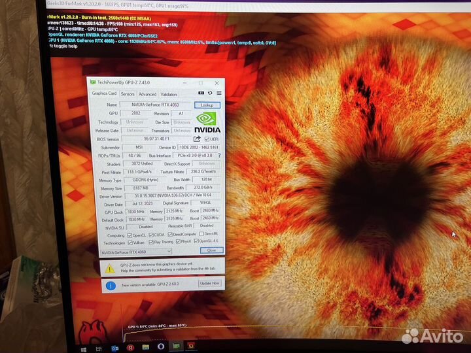Viewport: 471px width, 353px height.
Task: Click the Bus Interface value PCIe x8 3.0
Action: (x=195, y=156)
